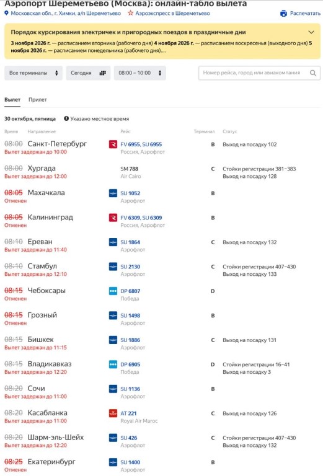Open flight SU 1498 link

(x=130, y=315)
